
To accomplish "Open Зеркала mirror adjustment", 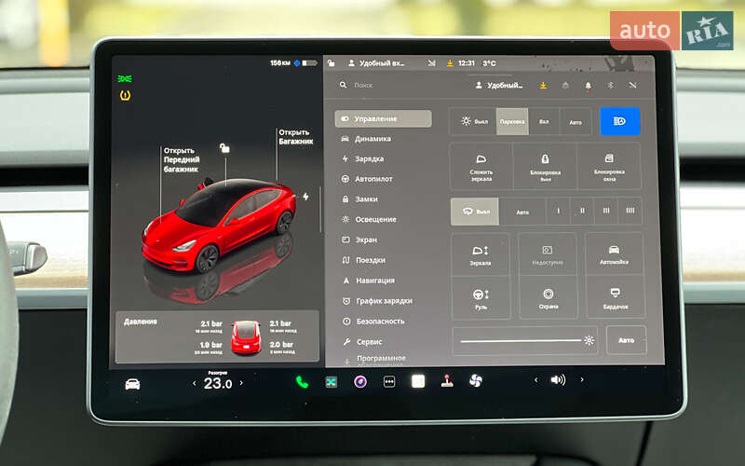I will tap(481, 254).
